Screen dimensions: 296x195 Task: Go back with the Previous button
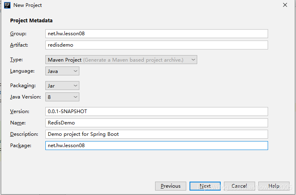170,186
